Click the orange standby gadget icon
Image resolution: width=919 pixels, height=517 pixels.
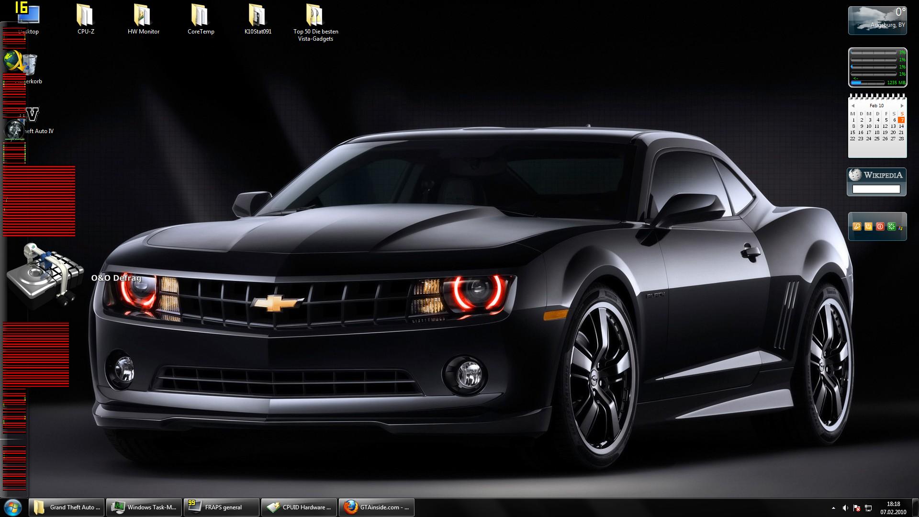click(x=868, y=226)
